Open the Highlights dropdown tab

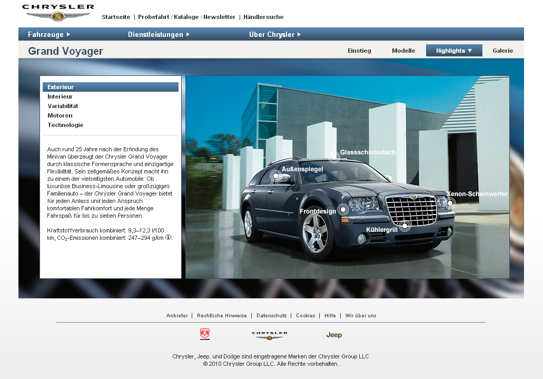point(454,51)
